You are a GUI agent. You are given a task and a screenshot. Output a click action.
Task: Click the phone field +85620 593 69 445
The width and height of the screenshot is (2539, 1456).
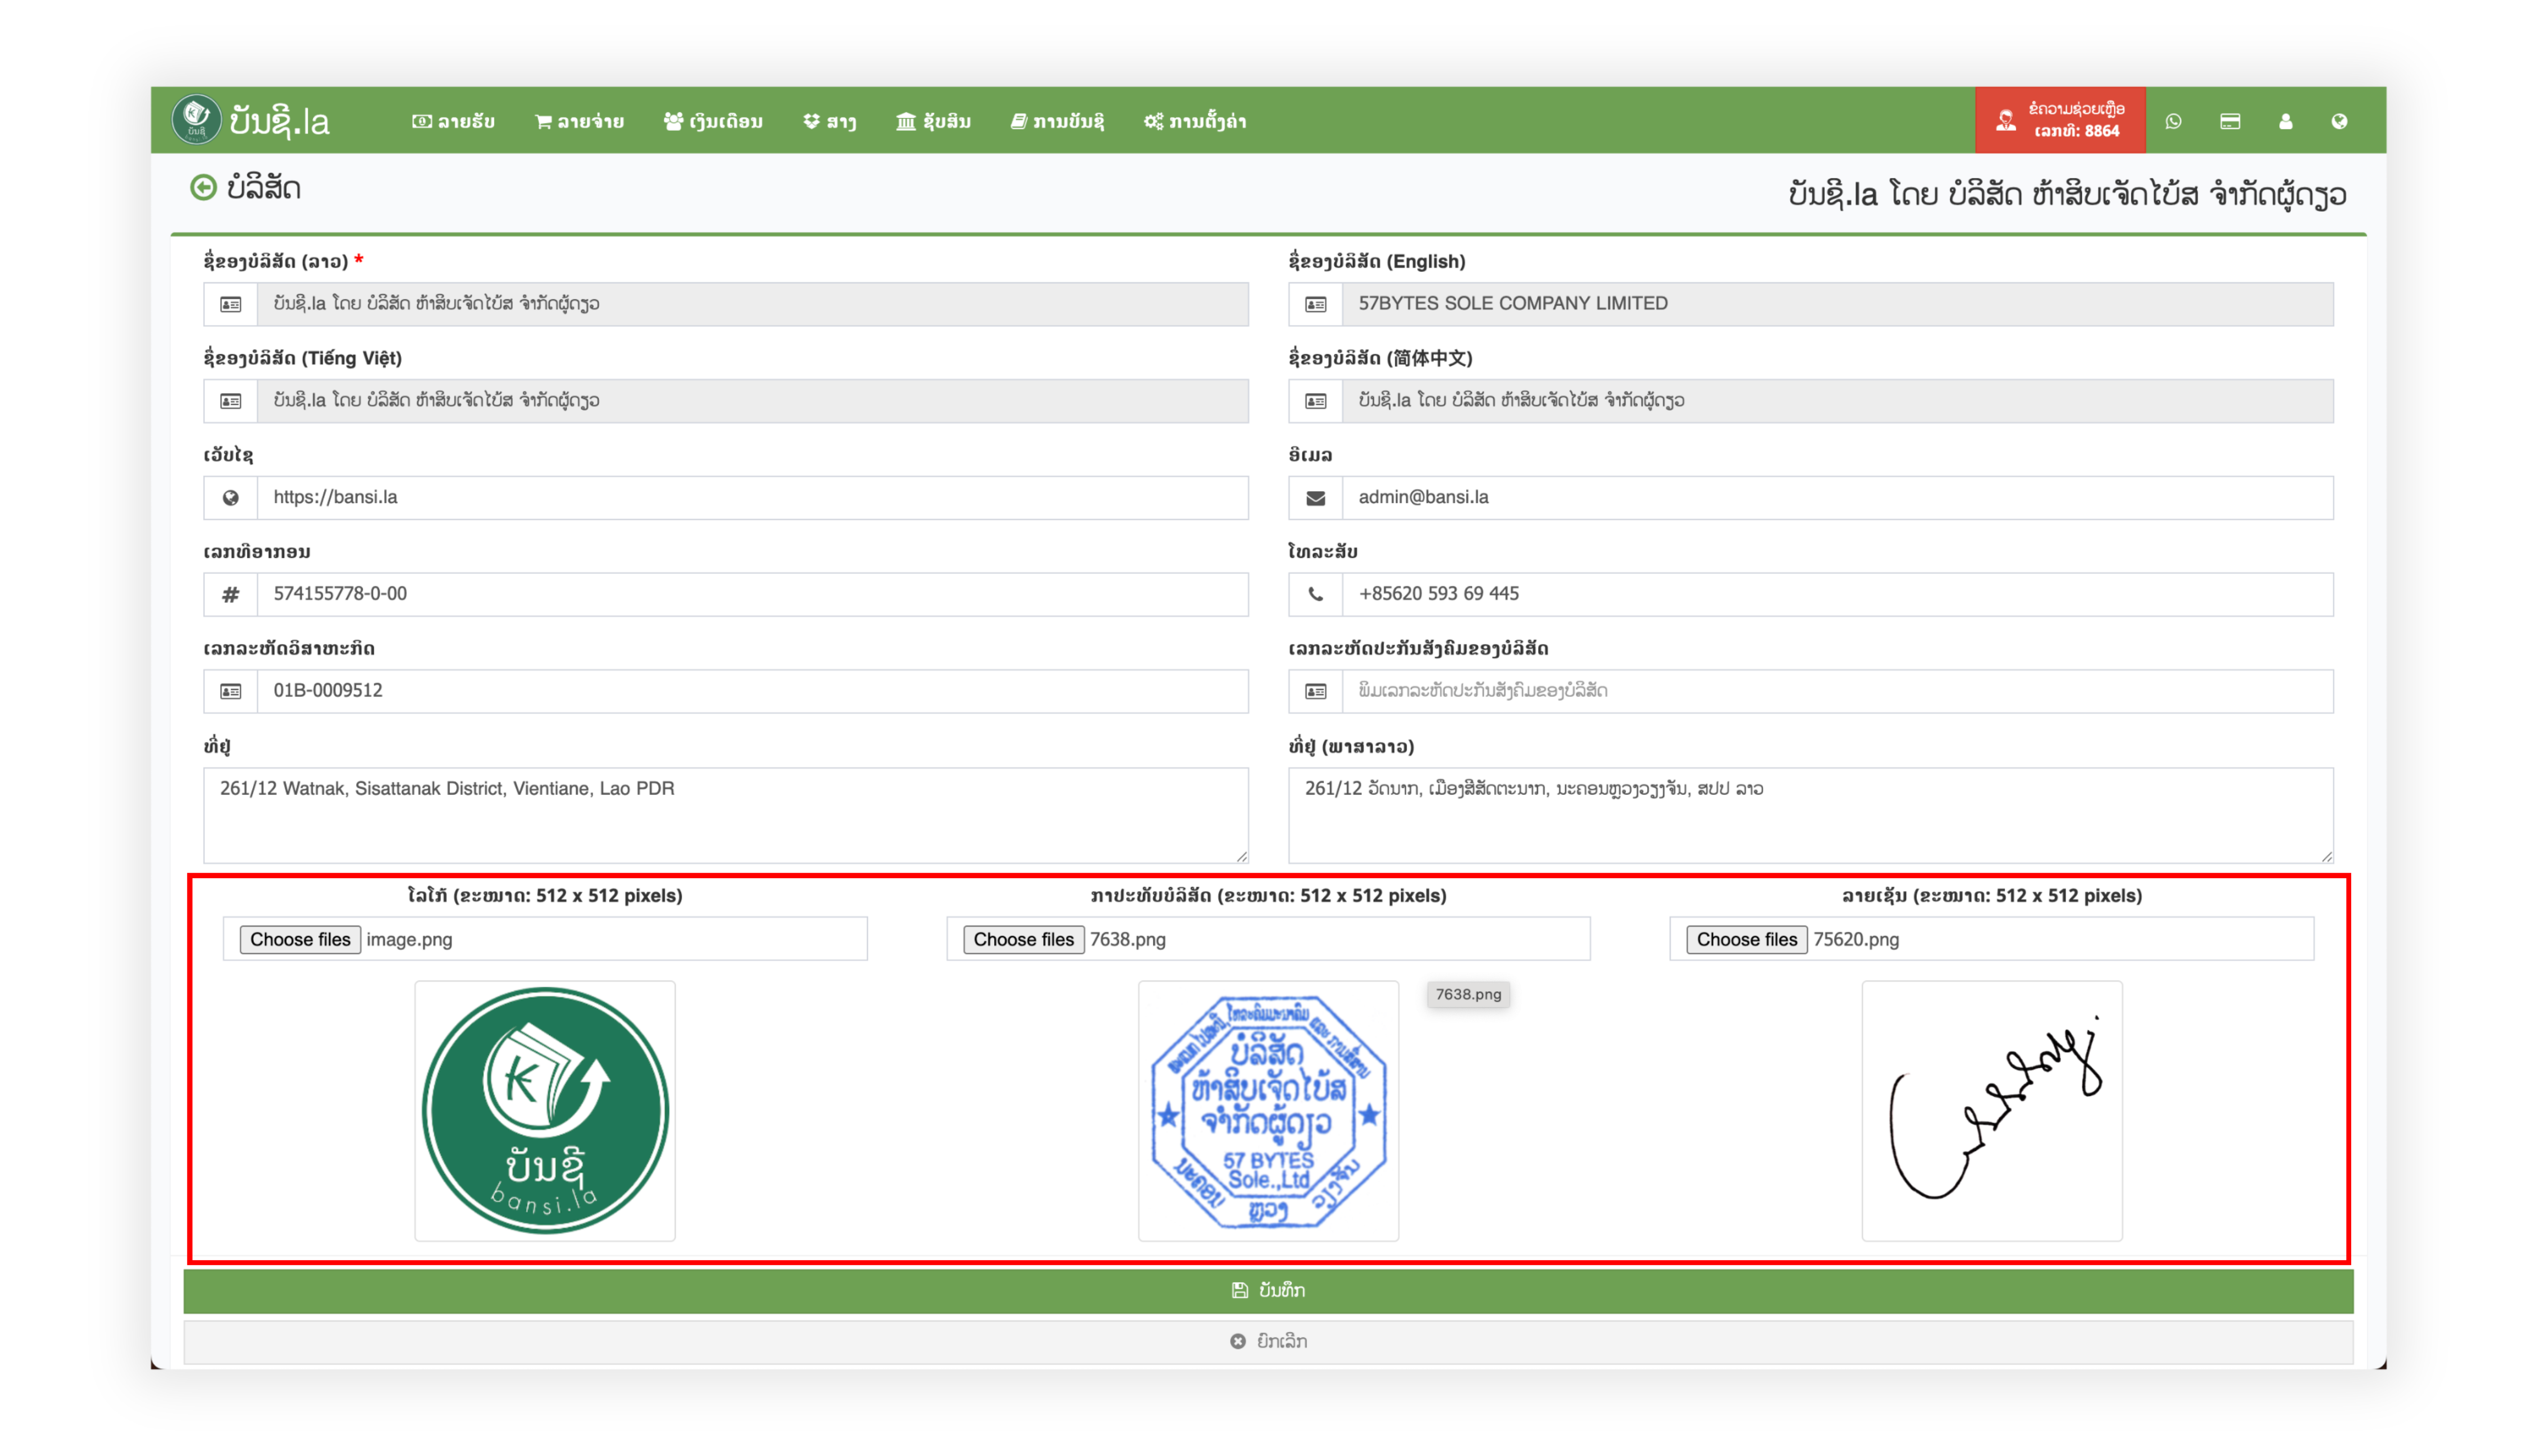1838,595
